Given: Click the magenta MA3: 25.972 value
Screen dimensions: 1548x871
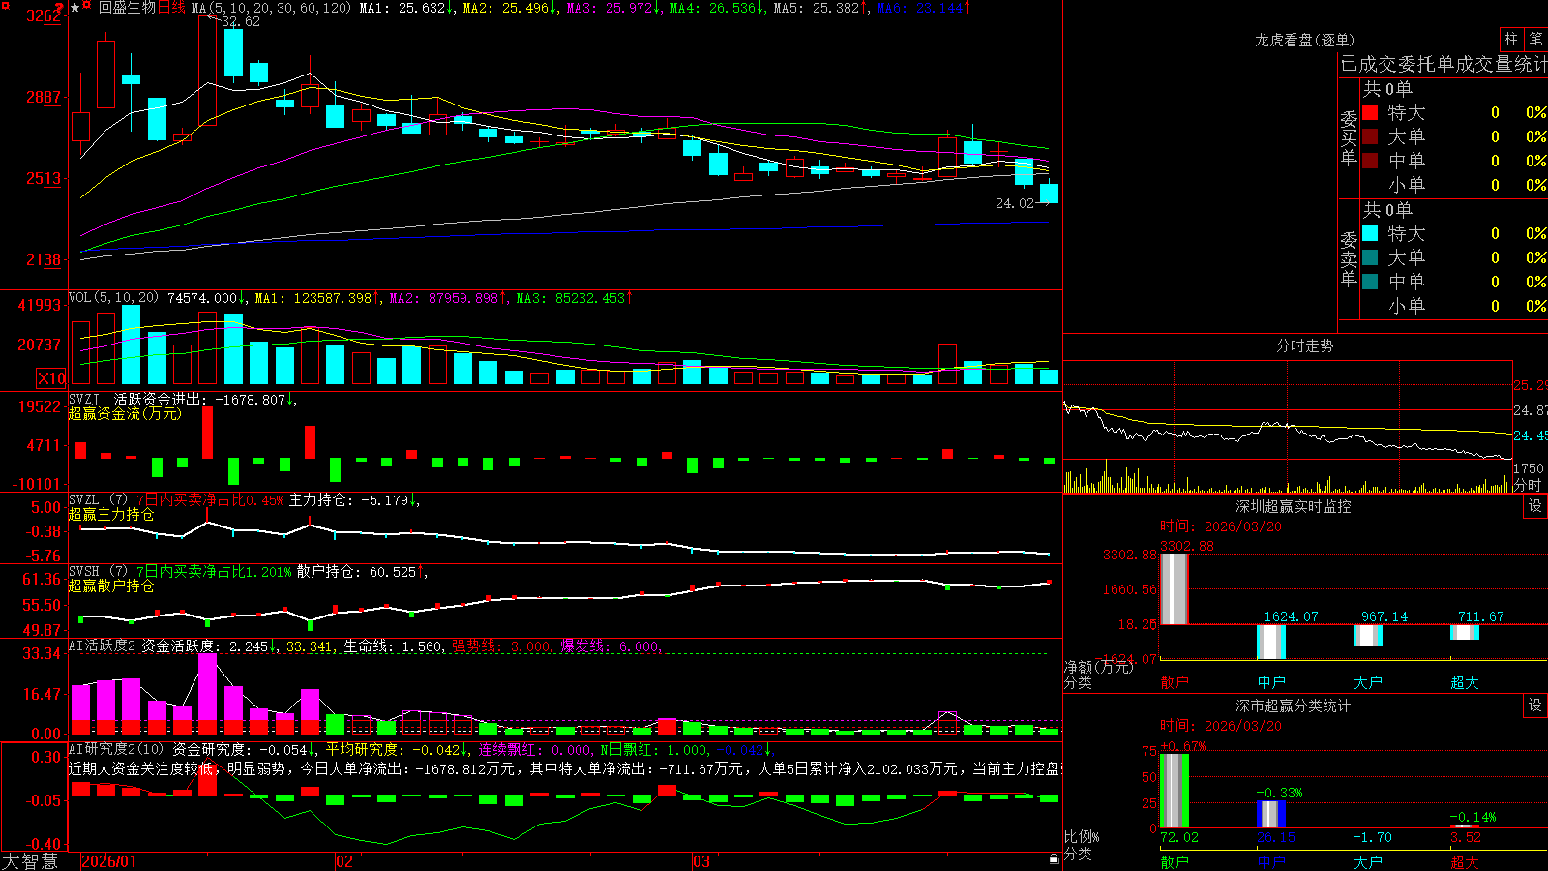Looking at the screenshot, I should pyautogui.click(x=613, y=8).
